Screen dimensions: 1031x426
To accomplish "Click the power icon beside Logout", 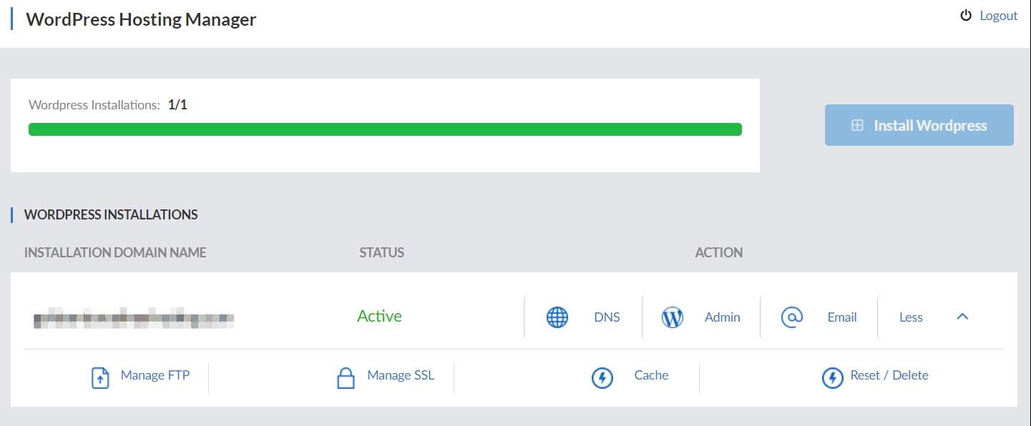I will pos(967,16).
